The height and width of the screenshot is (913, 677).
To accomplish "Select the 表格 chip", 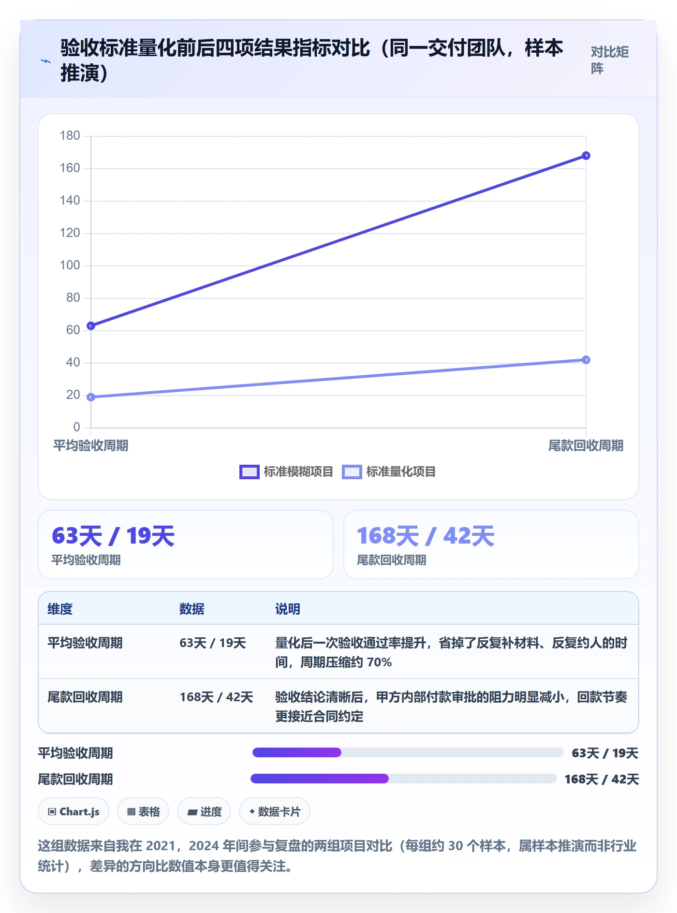I will pos(143,811).
